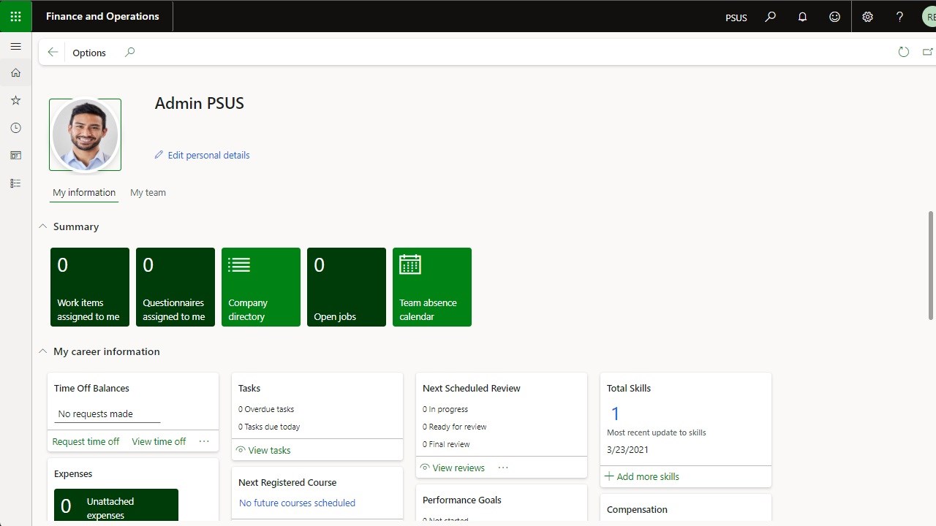Click the Tasks card heading
Screen dimensions: 936x526
coord(249,388)
